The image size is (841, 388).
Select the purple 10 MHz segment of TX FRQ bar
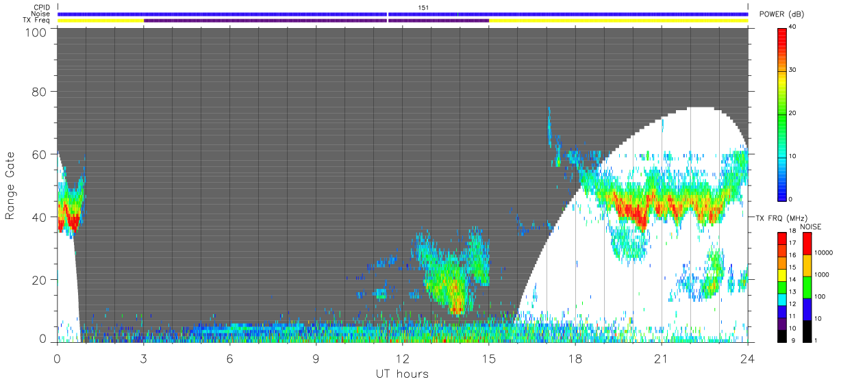[x=782, y=323]
